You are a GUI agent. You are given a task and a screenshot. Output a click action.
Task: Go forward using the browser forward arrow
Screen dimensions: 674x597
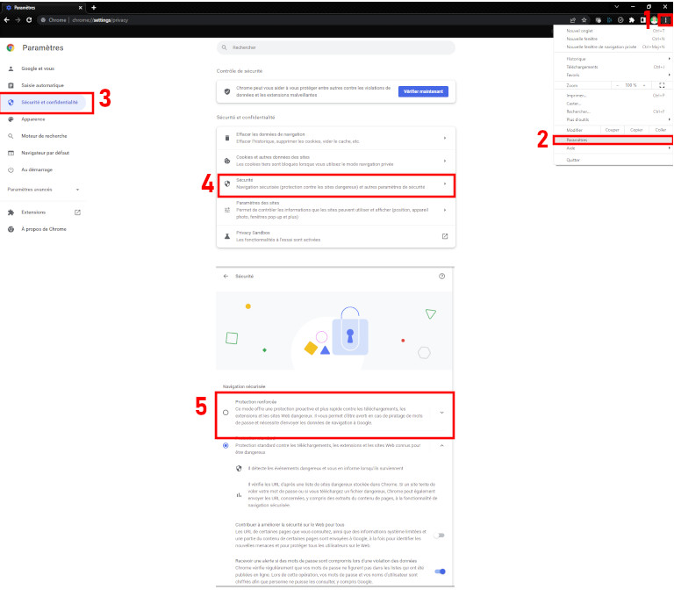click(x=18, y=20)
